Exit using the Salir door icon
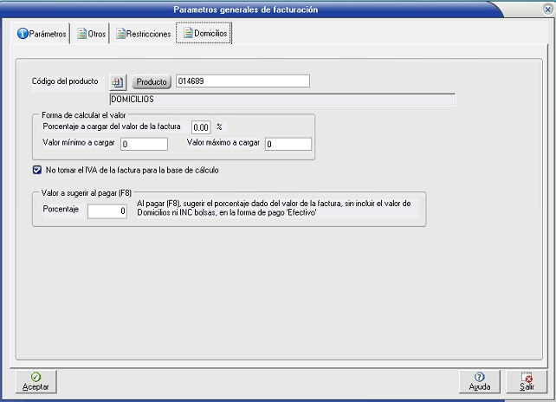The image size is (556, 402). [527, 377]
